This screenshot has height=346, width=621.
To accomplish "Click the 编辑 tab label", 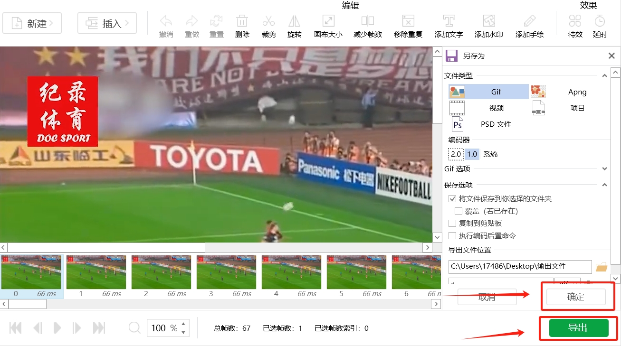I will (x=351, y=5).
